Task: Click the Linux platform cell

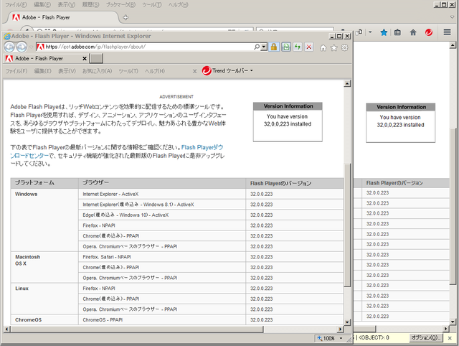Action: click(44, 299)
